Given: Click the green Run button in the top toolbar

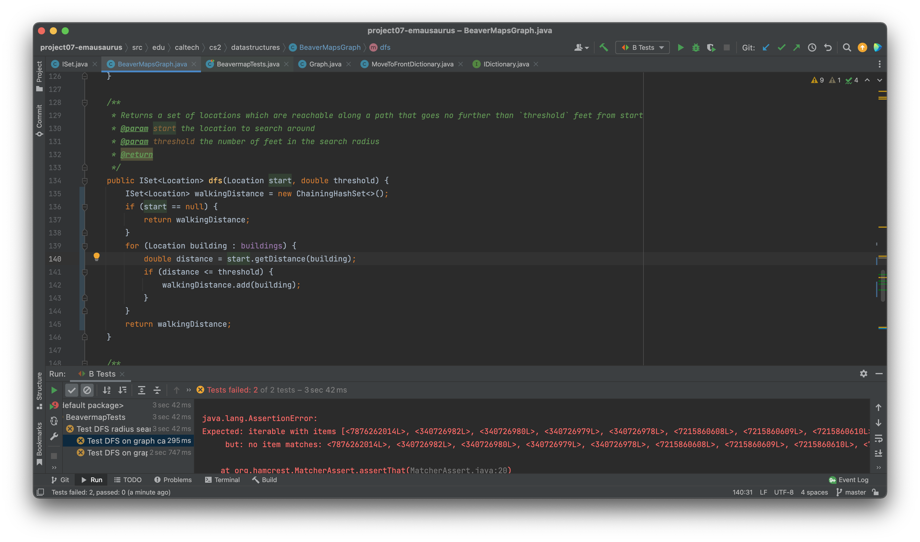Looking at the screenshot, I should tap(681, 47).
